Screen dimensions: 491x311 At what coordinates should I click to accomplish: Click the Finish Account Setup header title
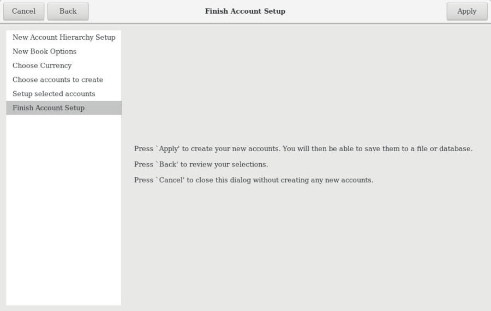click(245, 11)
